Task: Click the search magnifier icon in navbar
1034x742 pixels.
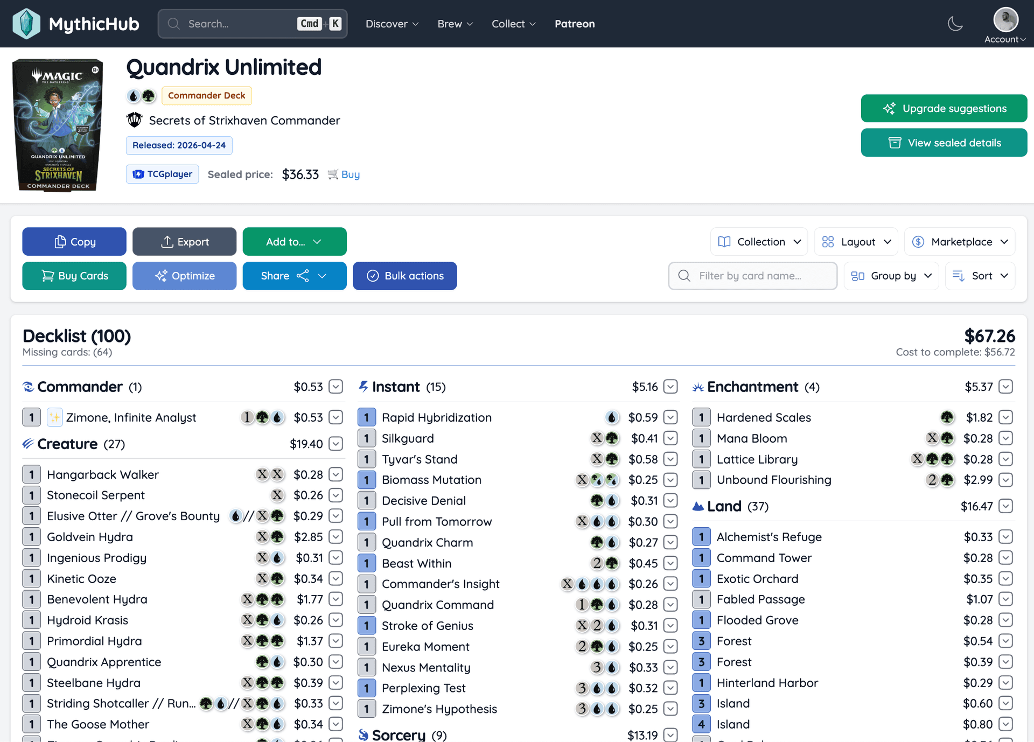Action: click(173, 24)
